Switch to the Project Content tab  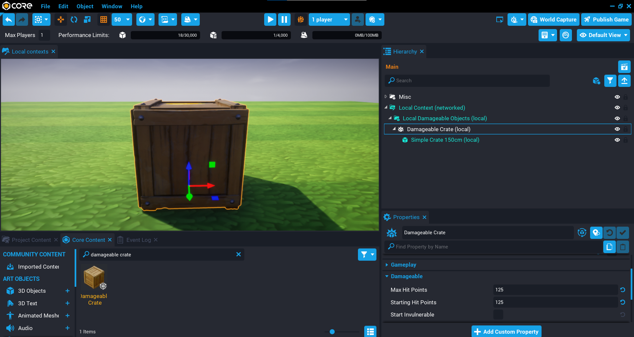pos(30,240)
